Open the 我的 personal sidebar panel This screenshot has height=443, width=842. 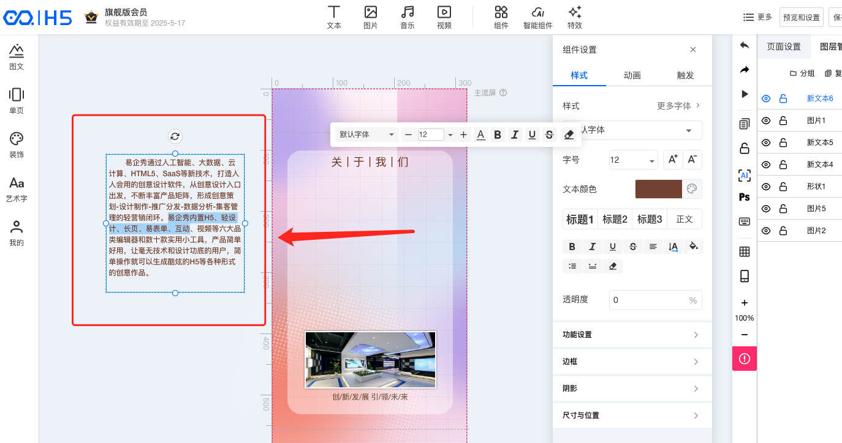[17, 233]
